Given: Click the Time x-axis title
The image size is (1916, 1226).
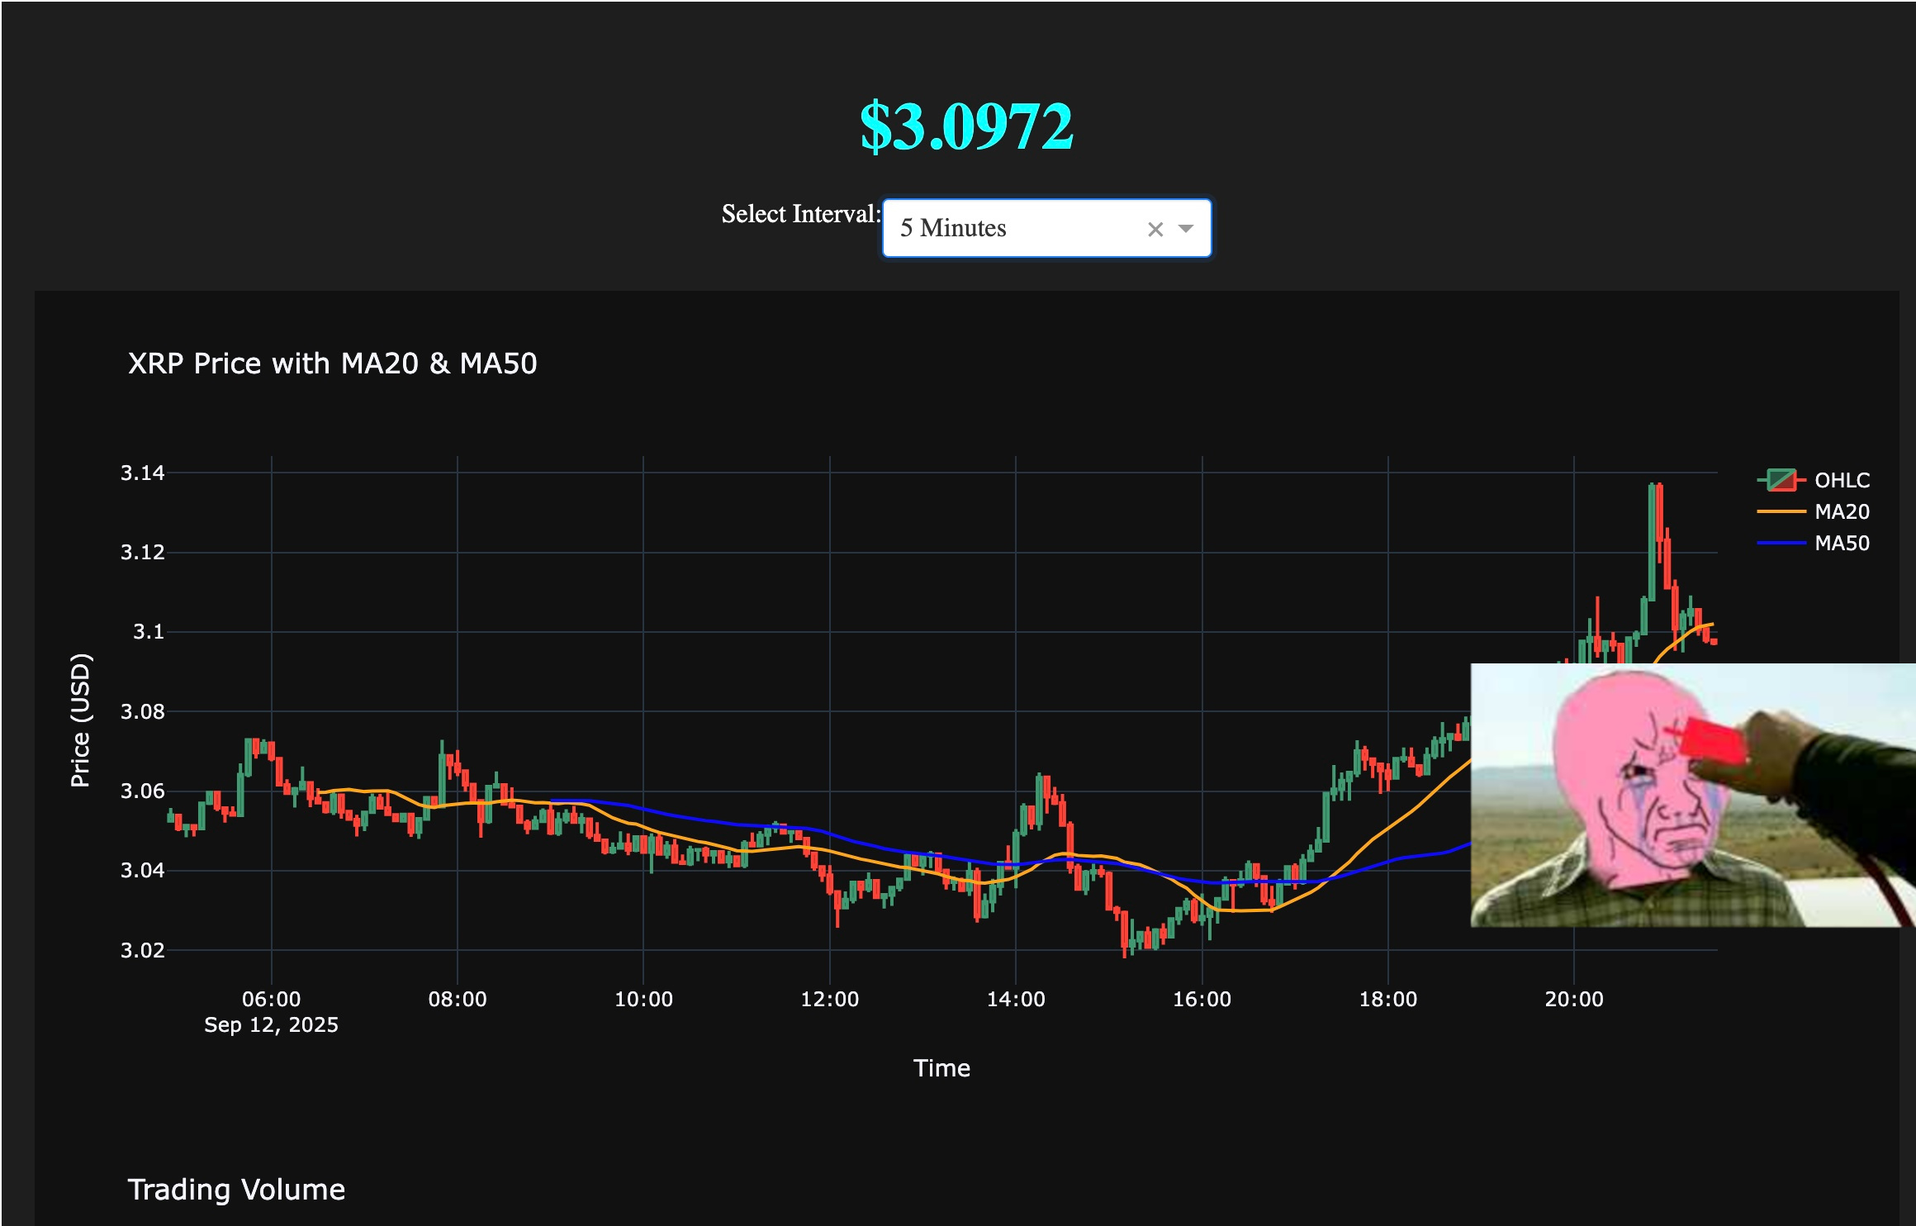Looking at the screenshot, I should tap(941, 1068).
